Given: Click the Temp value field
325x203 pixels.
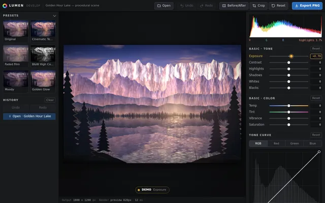Looking at the screenshot, I should [x=316, y=106].
